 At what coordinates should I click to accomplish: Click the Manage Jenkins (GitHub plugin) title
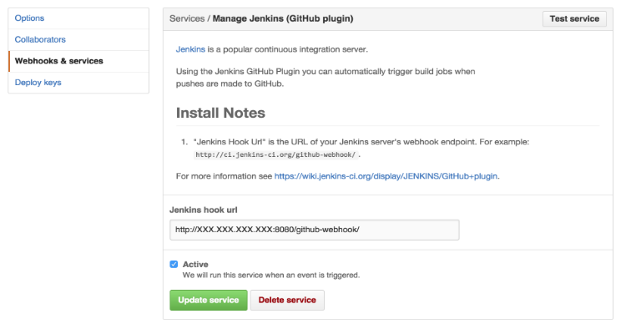coord(283,18)
